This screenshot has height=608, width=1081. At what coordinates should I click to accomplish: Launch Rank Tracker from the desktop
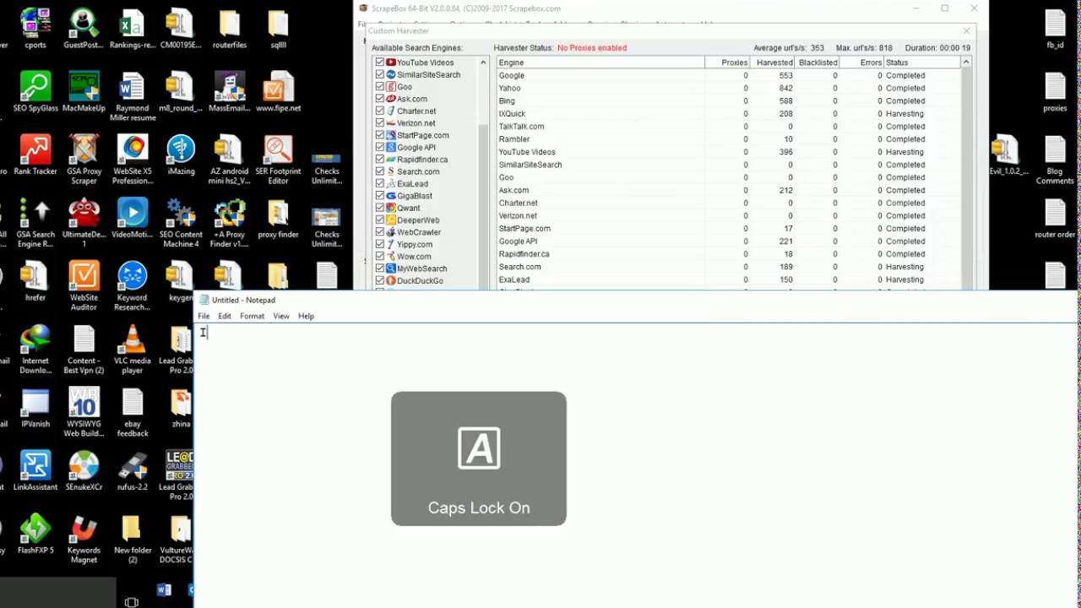pos(35,155)
